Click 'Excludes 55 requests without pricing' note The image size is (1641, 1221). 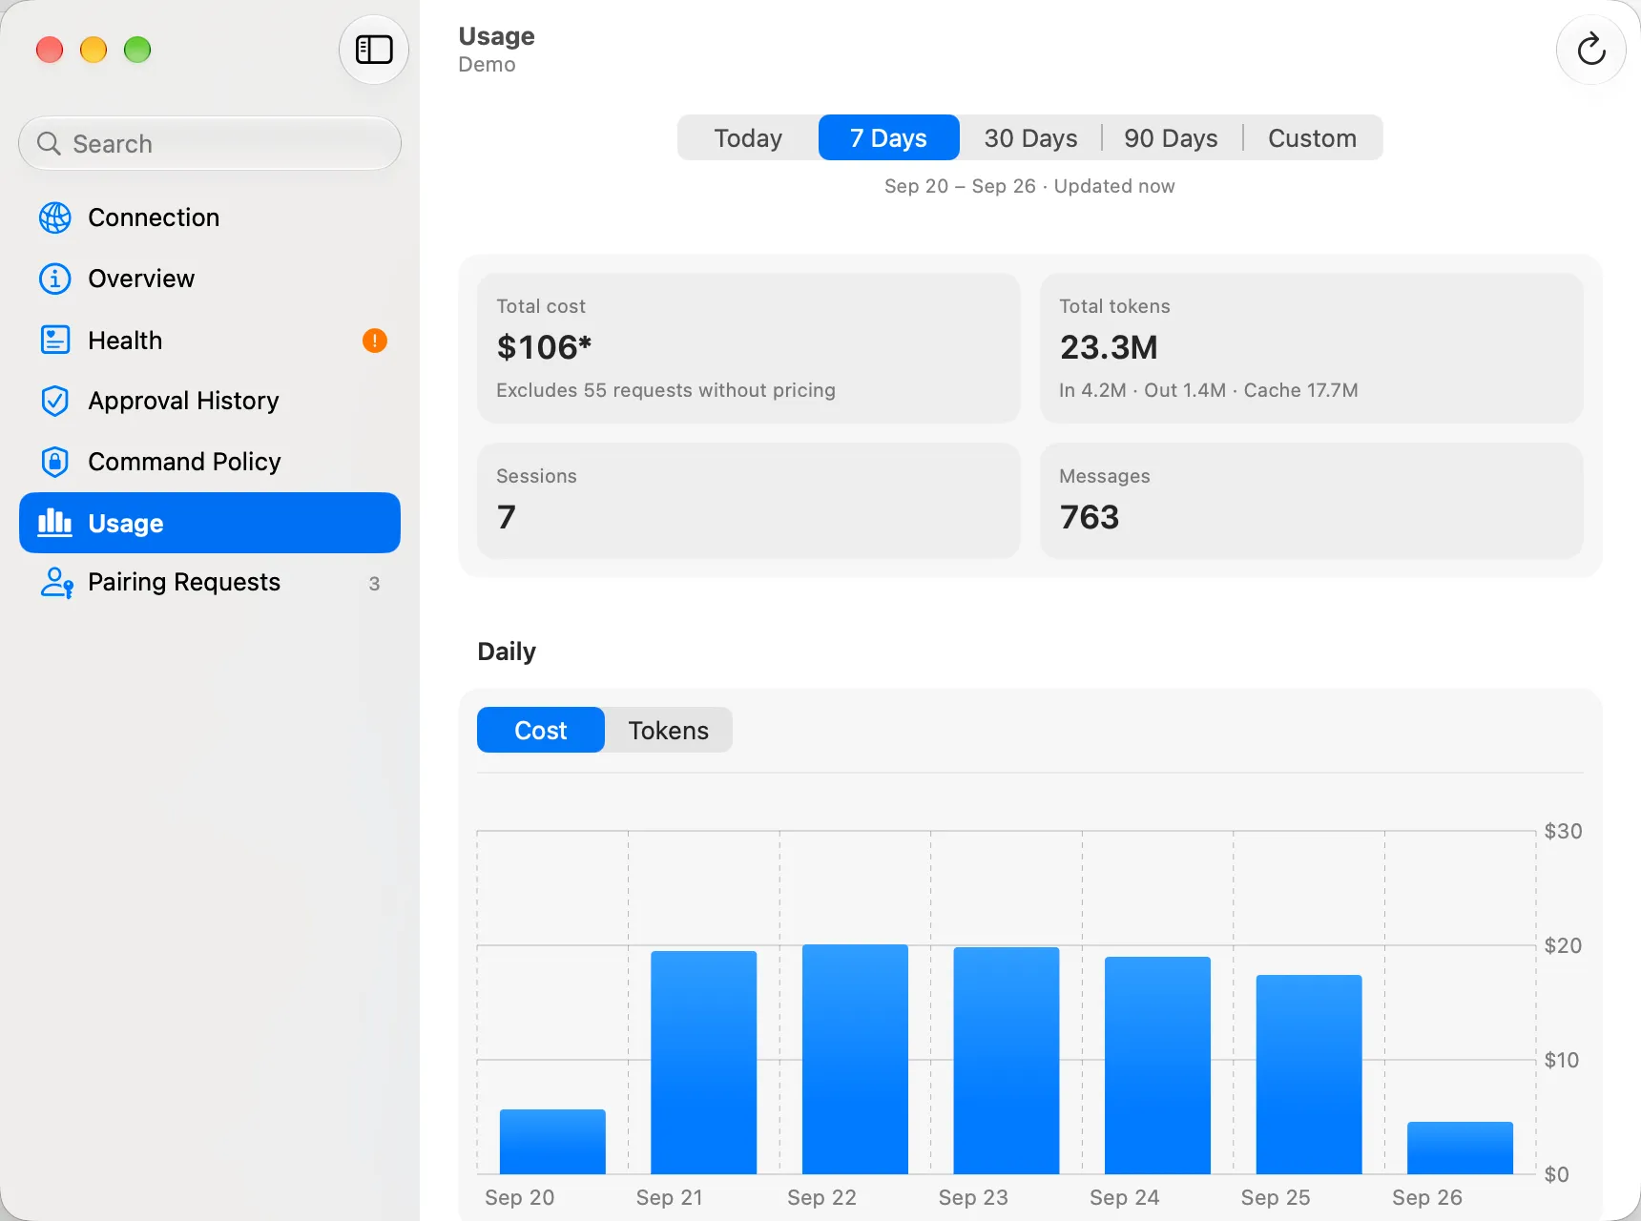666,390
